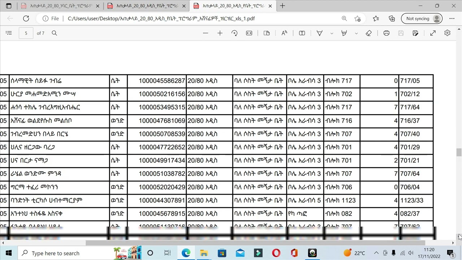This screenshot has height=260, width=462.
Task: Click the Not syncing profile button
Action: point(422,18)
